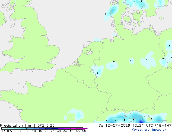Click the '0.5' legend scale label

point(9,131)
